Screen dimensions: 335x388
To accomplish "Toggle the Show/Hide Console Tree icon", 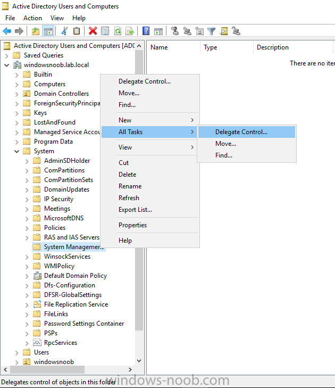I will pyautogui.click(x=48, y=31).
